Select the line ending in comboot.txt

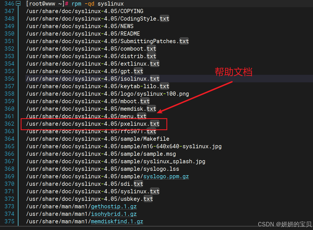91,49
